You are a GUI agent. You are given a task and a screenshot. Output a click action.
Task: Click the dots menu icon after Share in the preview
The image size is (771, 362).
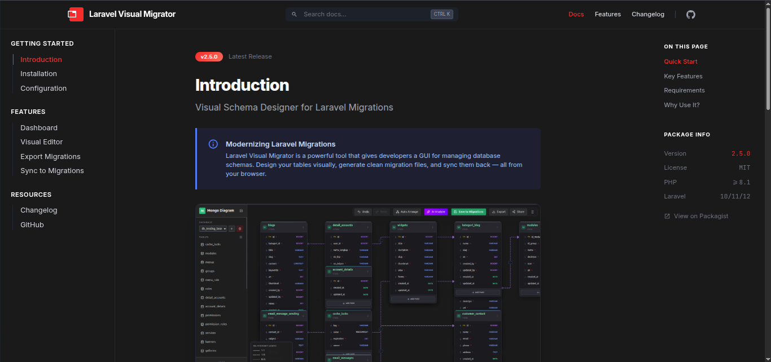click(x=532, y=212)
